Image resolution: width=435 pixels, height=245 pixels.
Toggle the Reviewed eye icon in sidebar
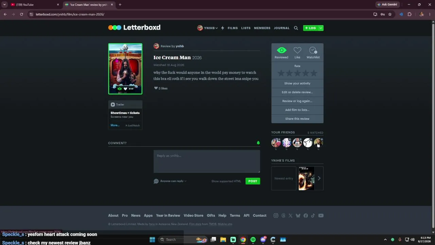coord(281,50)
